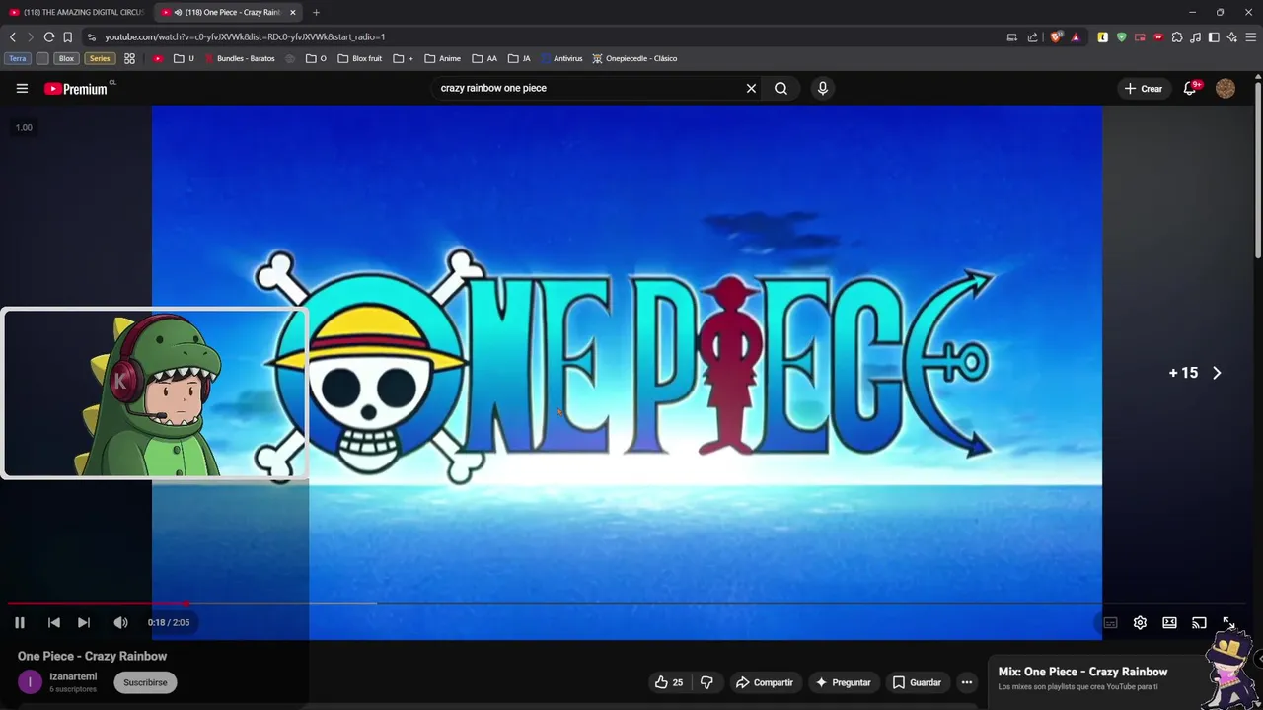Click the Izanartemi channel avatar

coord(30,682)
